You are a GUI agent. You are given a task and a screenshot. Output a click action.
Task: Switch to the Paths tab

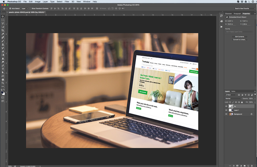pos(233,91)
